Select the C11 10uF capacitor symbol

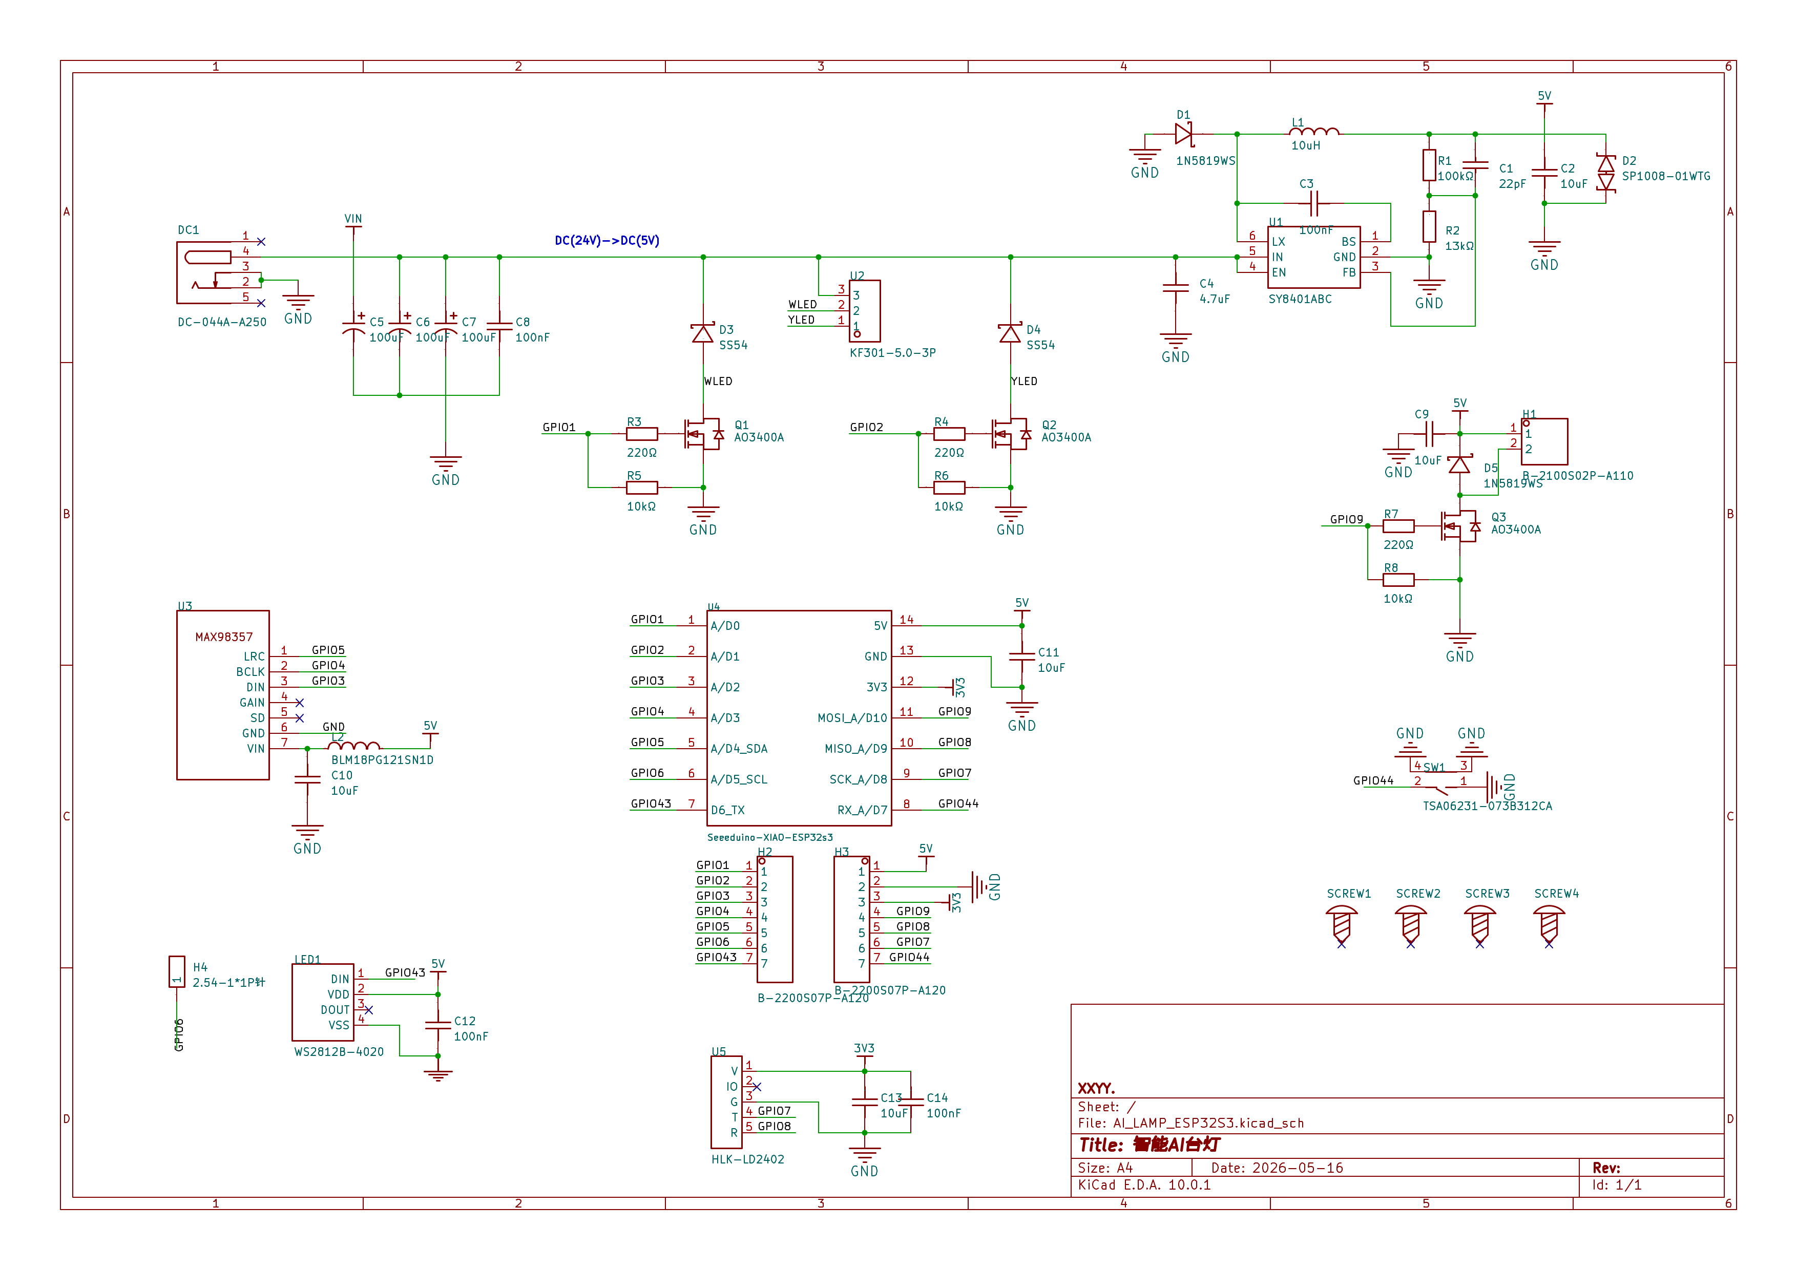(1022, 657)
